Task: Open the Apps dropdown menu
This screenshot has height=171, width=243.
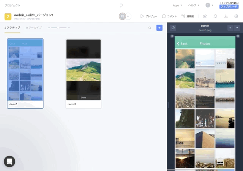Action: (x=177, y=5)
